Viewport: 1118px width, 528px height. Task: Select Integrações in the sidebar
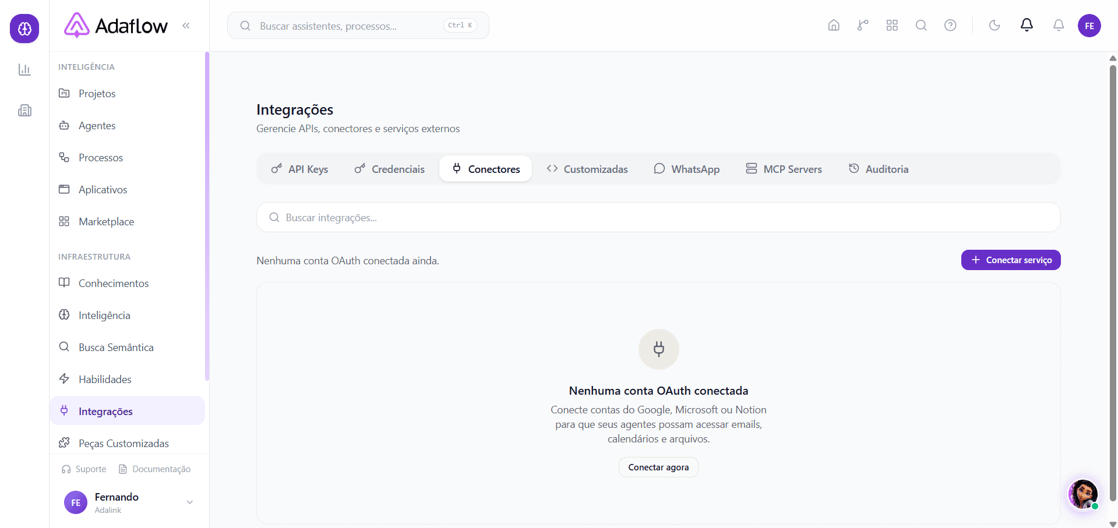click(x=127, y=411)
